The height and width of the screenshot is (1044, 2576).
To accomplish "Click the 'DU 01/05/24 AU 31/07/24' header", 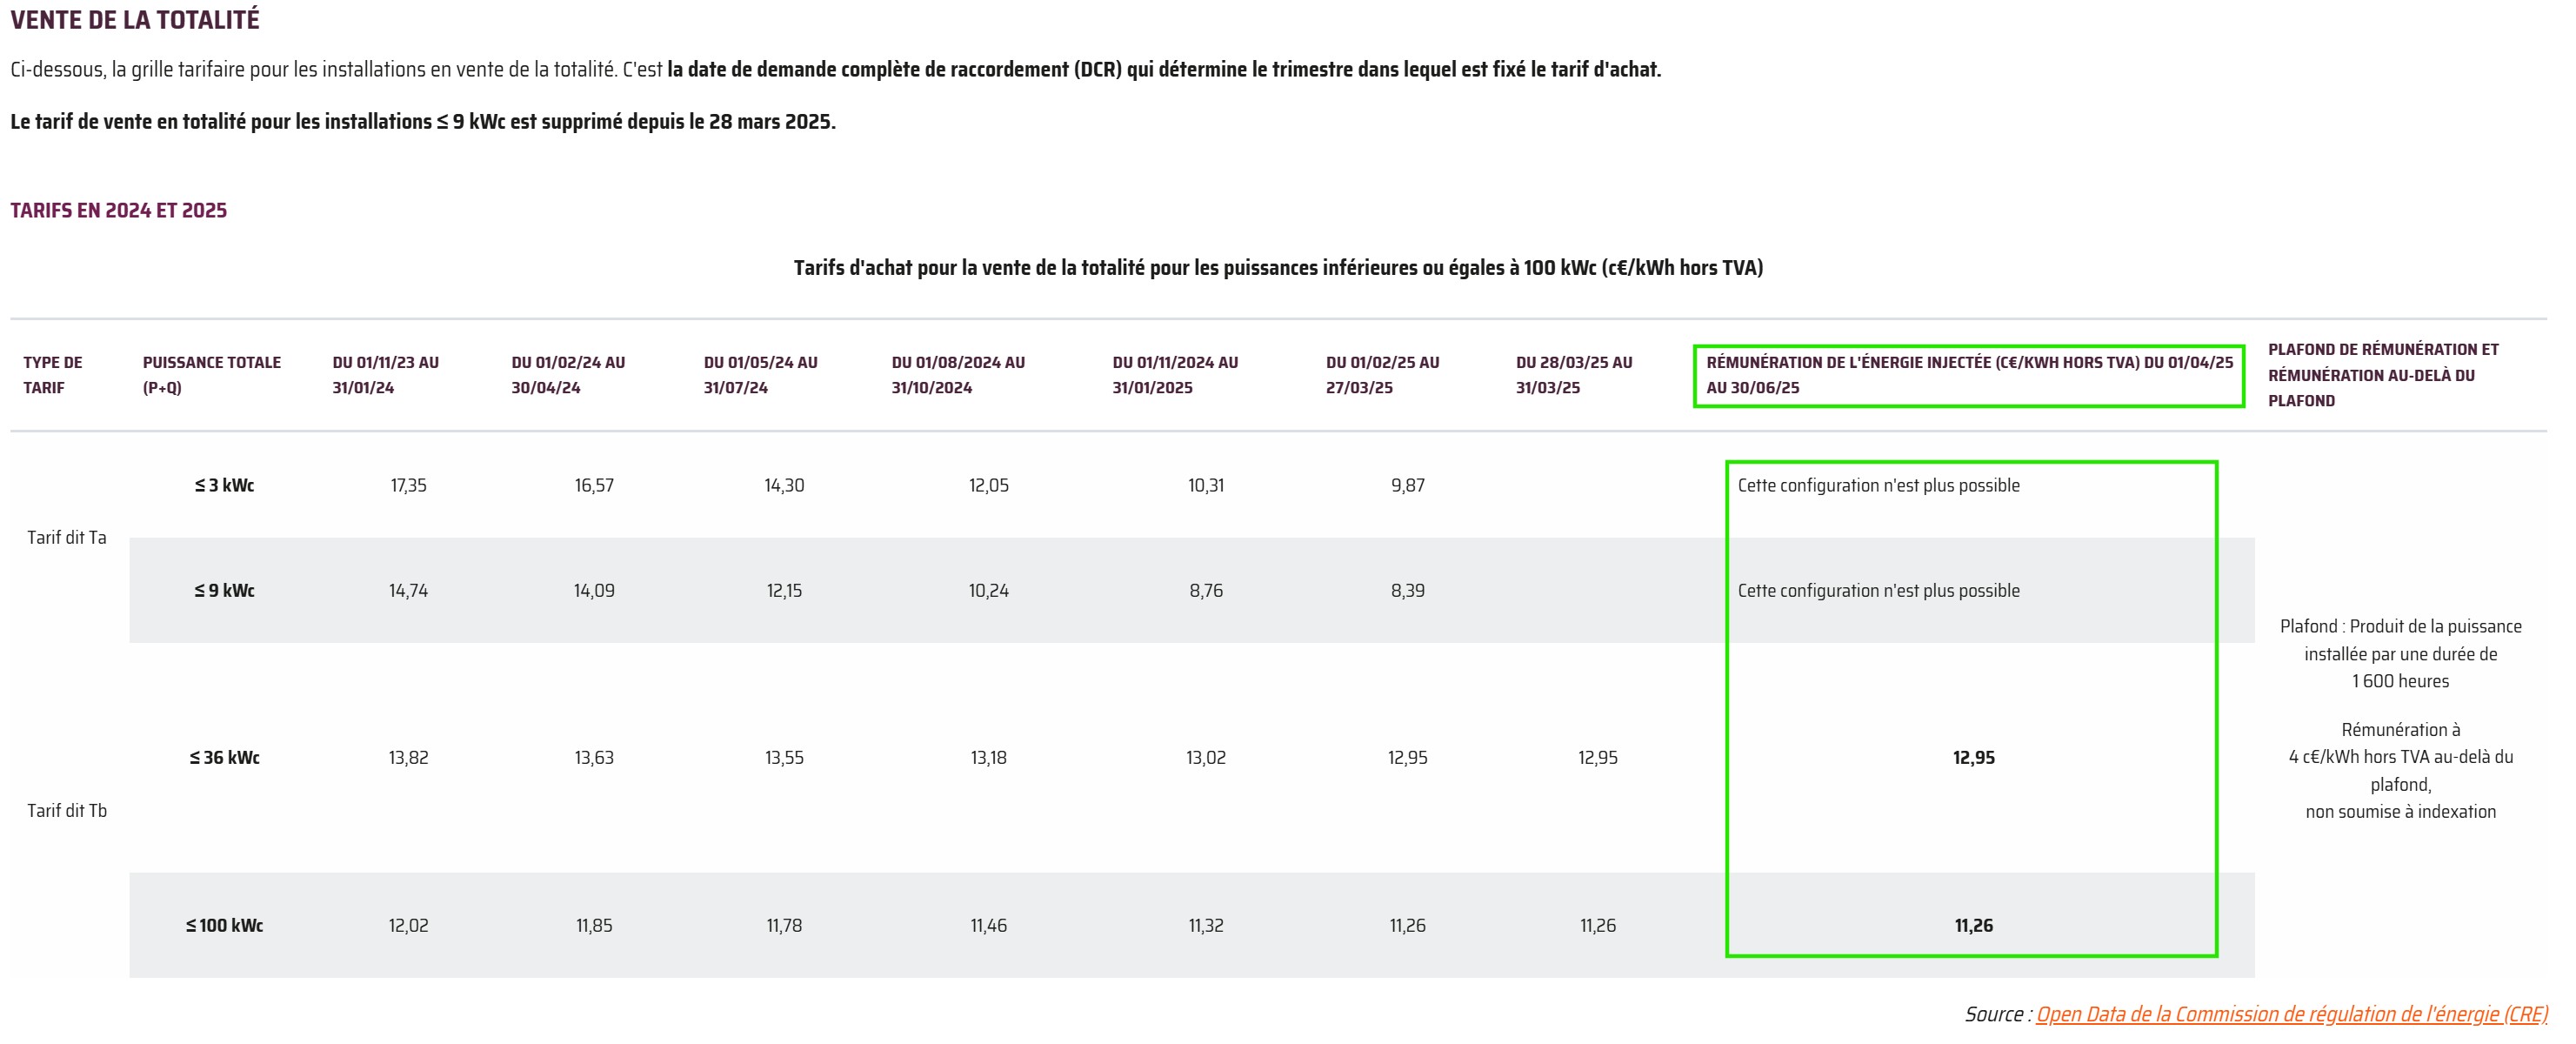I will click(760, 375).
